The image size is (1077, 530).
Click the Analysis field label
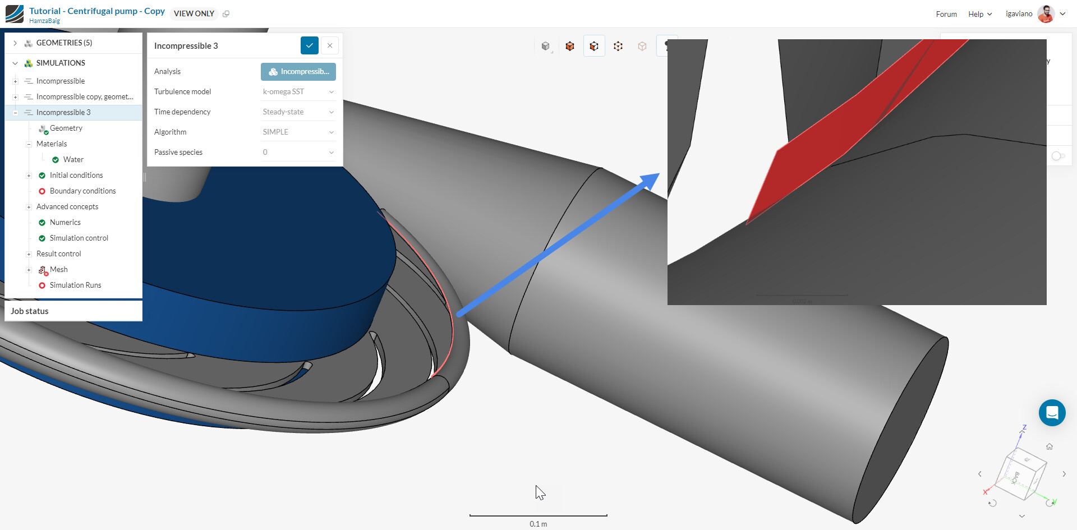pyautogui.click(x=167, y=72)
